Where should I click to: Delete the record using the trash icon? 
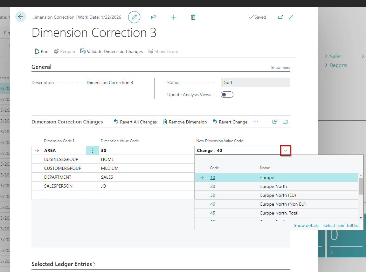tap(193, 17)
